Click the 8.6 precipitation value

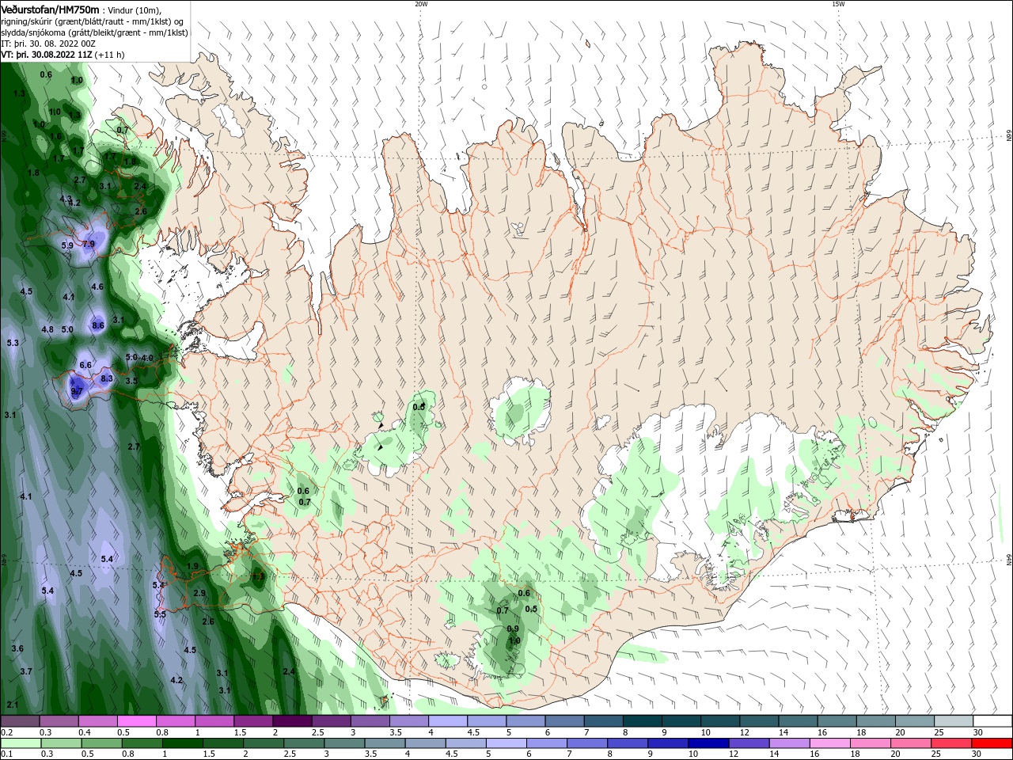(98, 325)
